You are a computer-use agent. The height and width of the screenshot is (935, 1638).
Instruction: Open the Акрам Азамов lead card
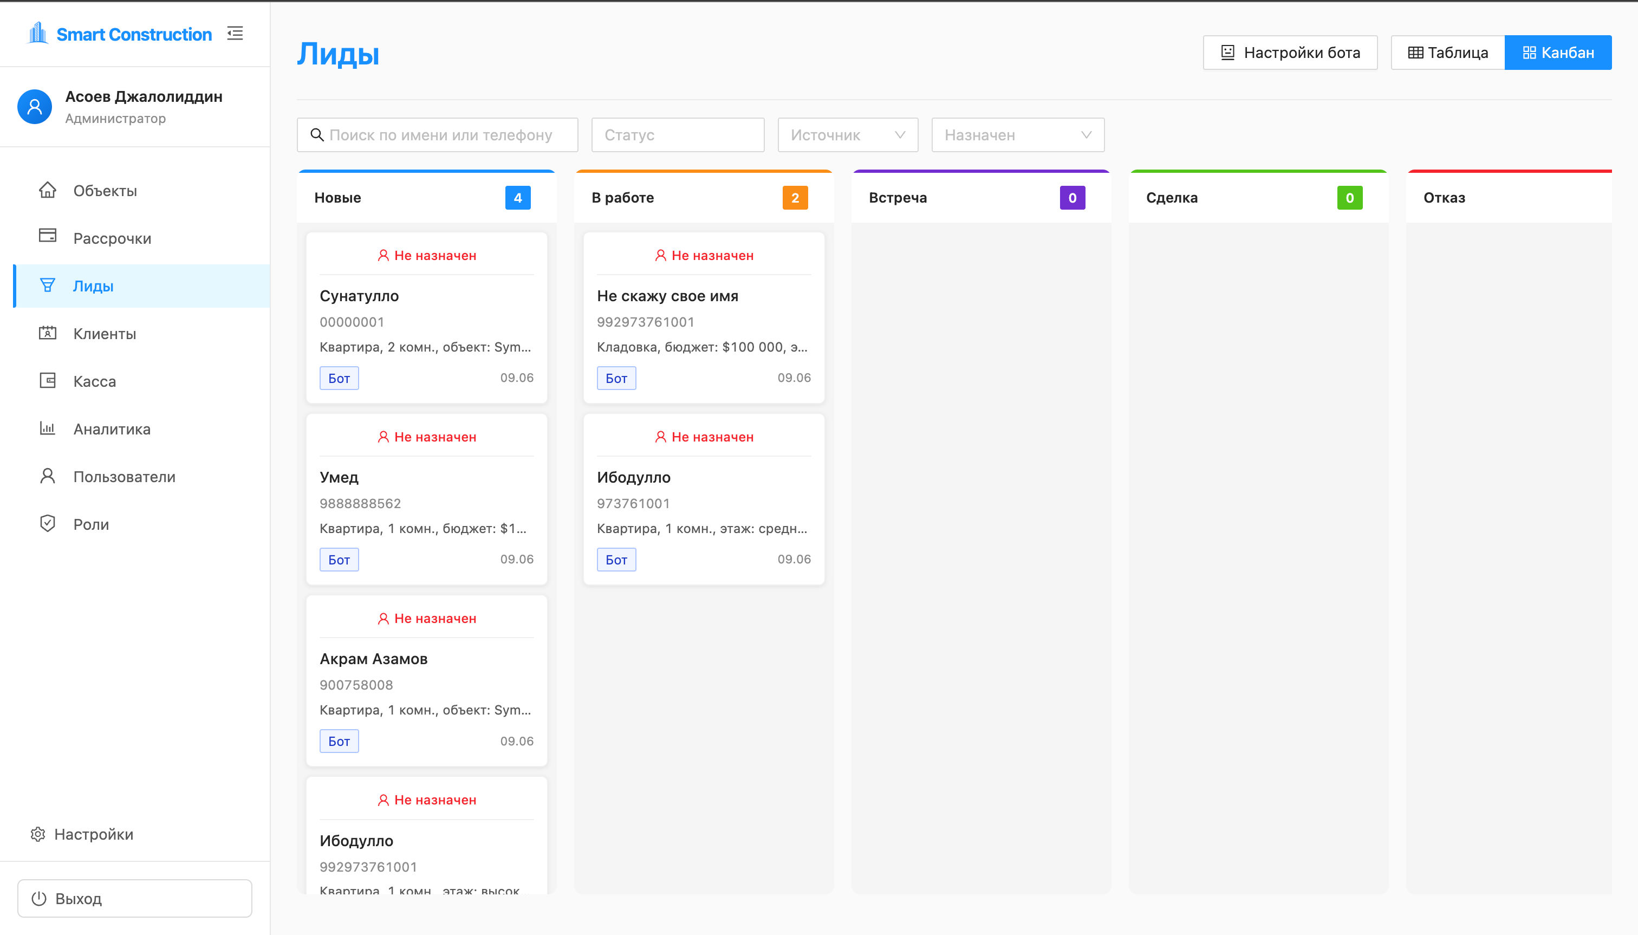426,681
